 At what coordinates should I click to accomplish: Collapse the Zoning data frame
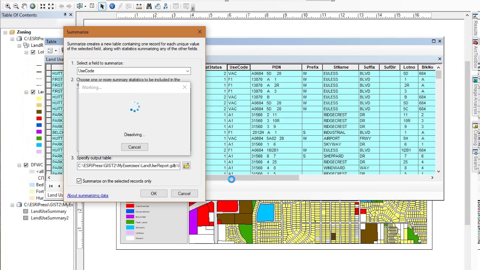[x=5, y=32]
